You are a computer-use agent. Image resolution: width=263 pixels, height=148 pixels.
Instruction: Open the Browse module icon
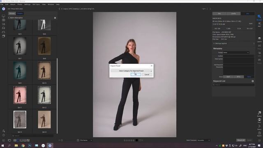[259, 17]
